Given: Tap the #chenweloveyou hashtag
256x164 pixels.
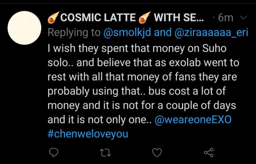Looking at the screenshot, I should tap(88, 134).
